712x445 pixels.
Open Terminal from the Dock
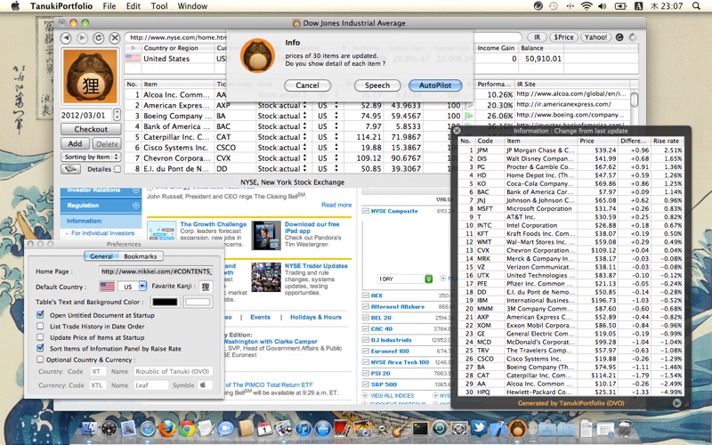pyautogui.click(x=420, y=429)
